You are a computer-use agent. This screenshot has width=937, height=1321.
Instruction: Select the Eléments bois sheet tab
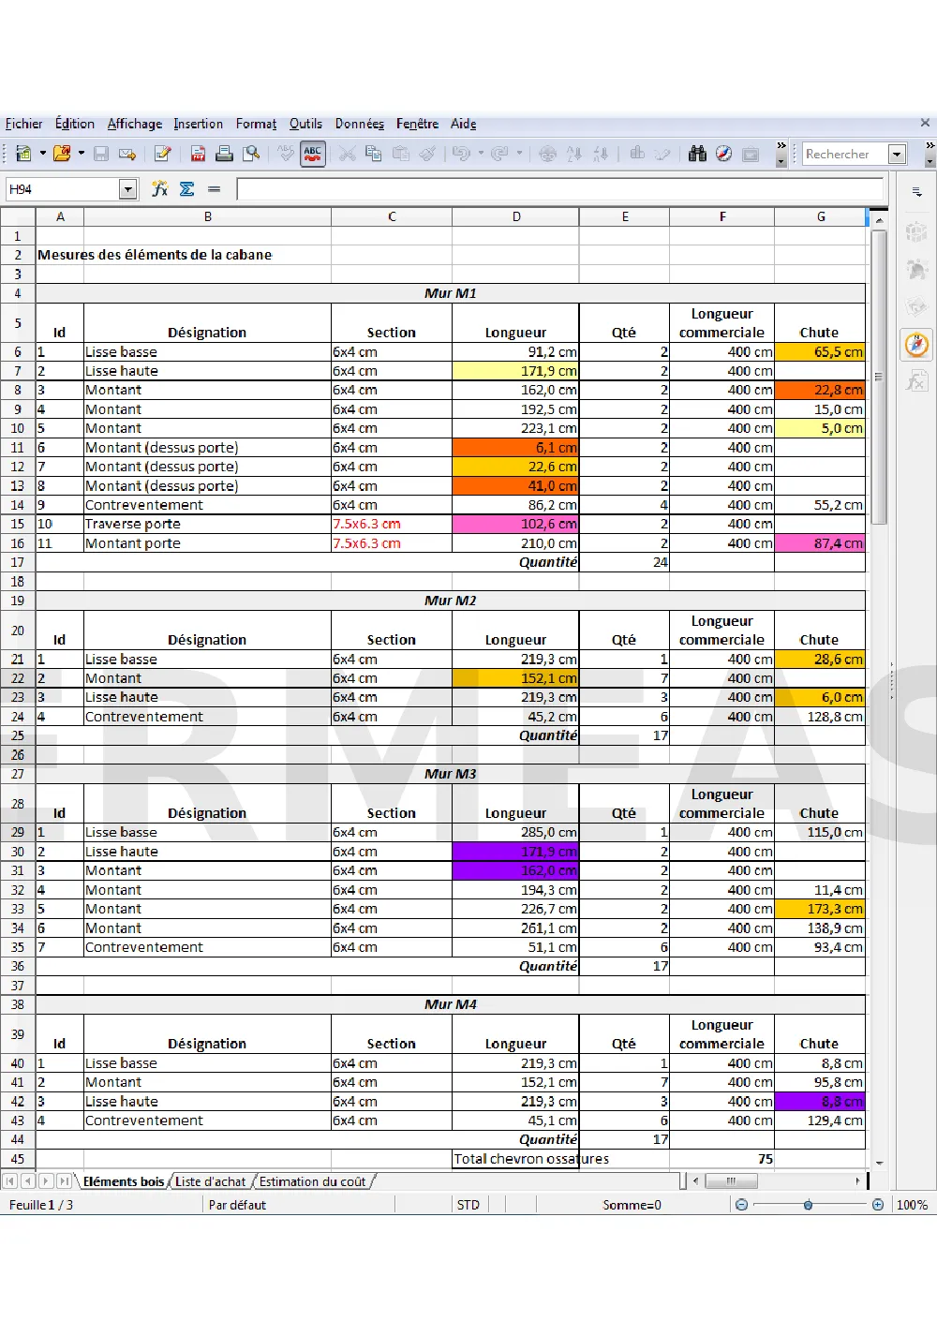[123, 1181]
